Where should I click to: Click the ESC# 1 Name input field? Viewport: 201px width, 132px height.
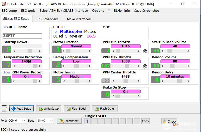click(x=22, y=36)
